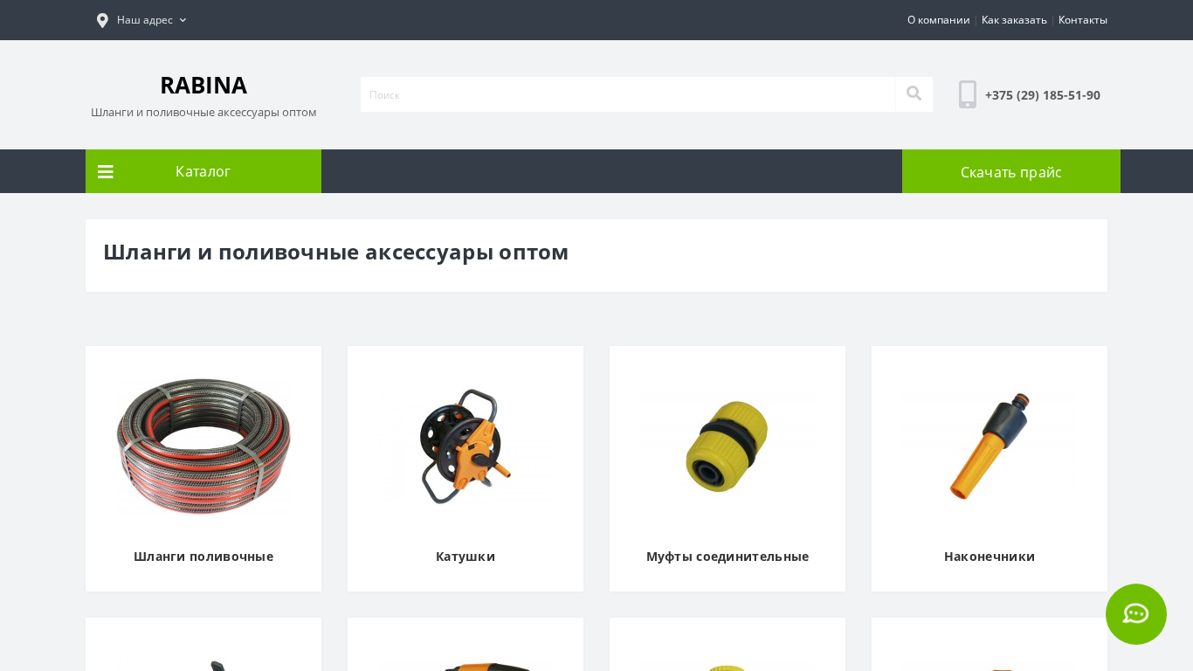This screenshot has width=1193, height=671.
Task: Click the magnifier search button
Action: click(914, 94)
